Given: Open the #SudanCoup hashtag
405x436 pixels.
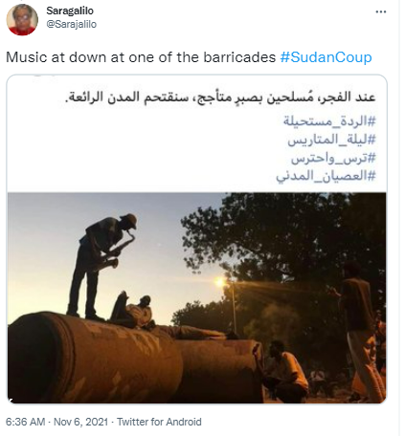Looking at the screenshot, I should click(x=326, y=57).
